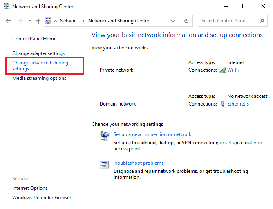
Task: Click the 'View your active networks' heading
Action: click(x=119, y=48)
